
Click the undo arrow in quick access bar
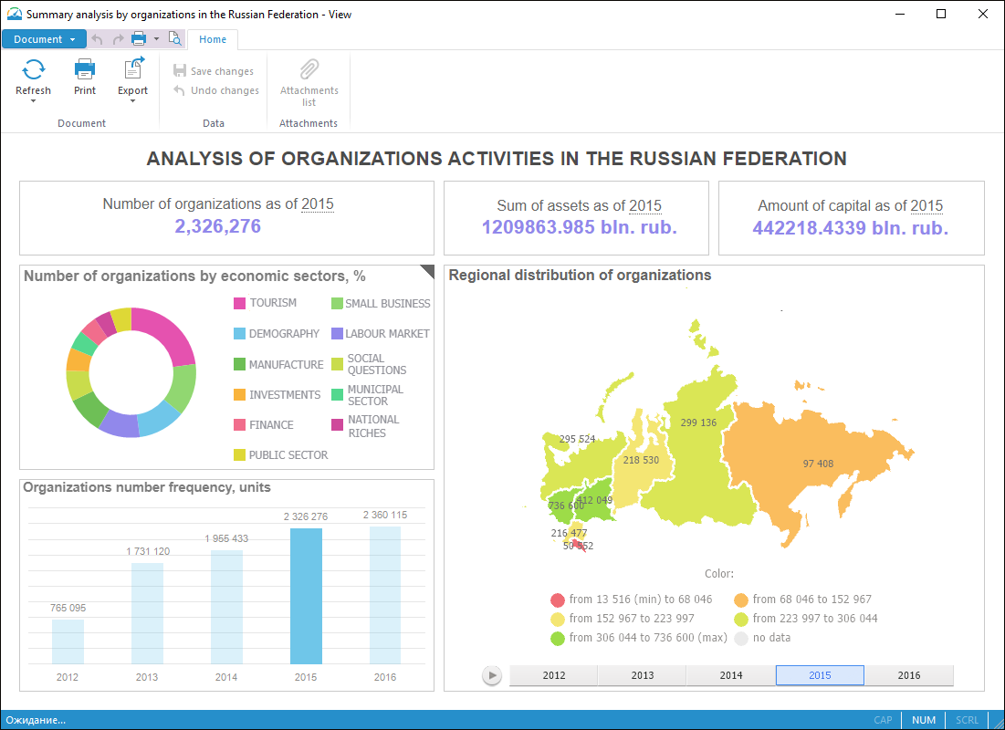point(98,39)
